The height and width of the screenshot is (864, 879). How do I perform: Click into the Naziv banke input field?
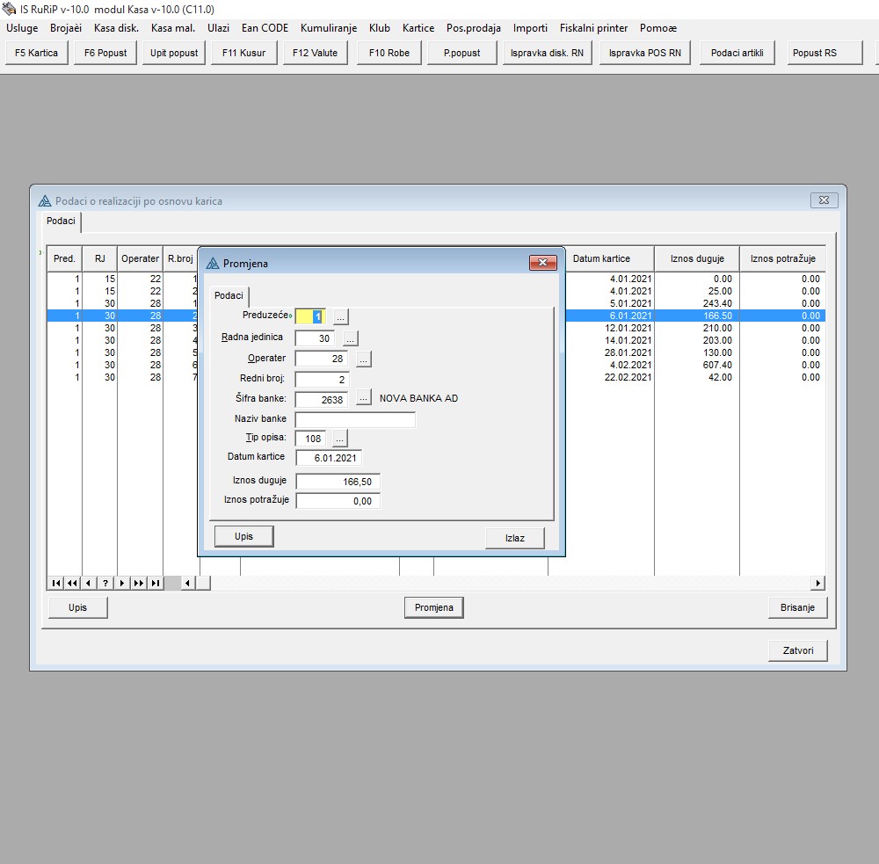tap(355, 419)
